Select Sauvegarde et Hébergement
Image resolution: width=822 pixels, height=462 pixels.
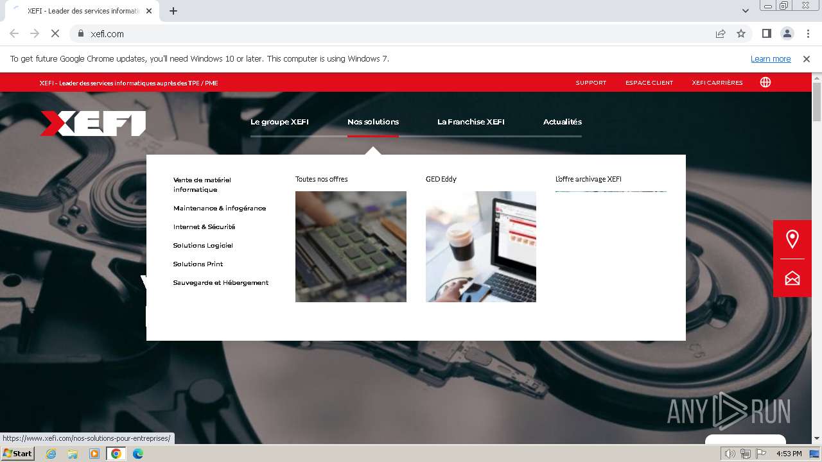[221, 282]
